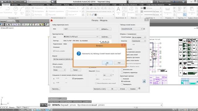198x111 pixels.
Task: Close command line with X icon
Action: point(43,105)
